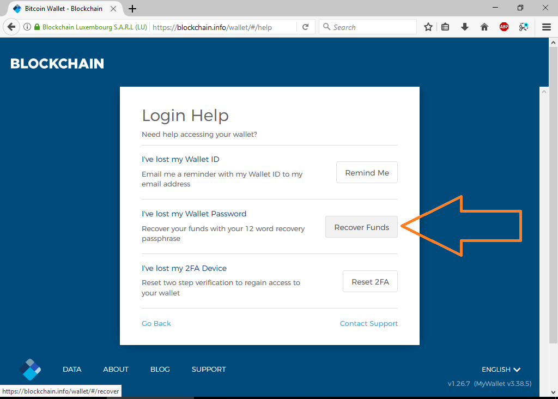Open a new tab with the plus icon

point(132,9)
